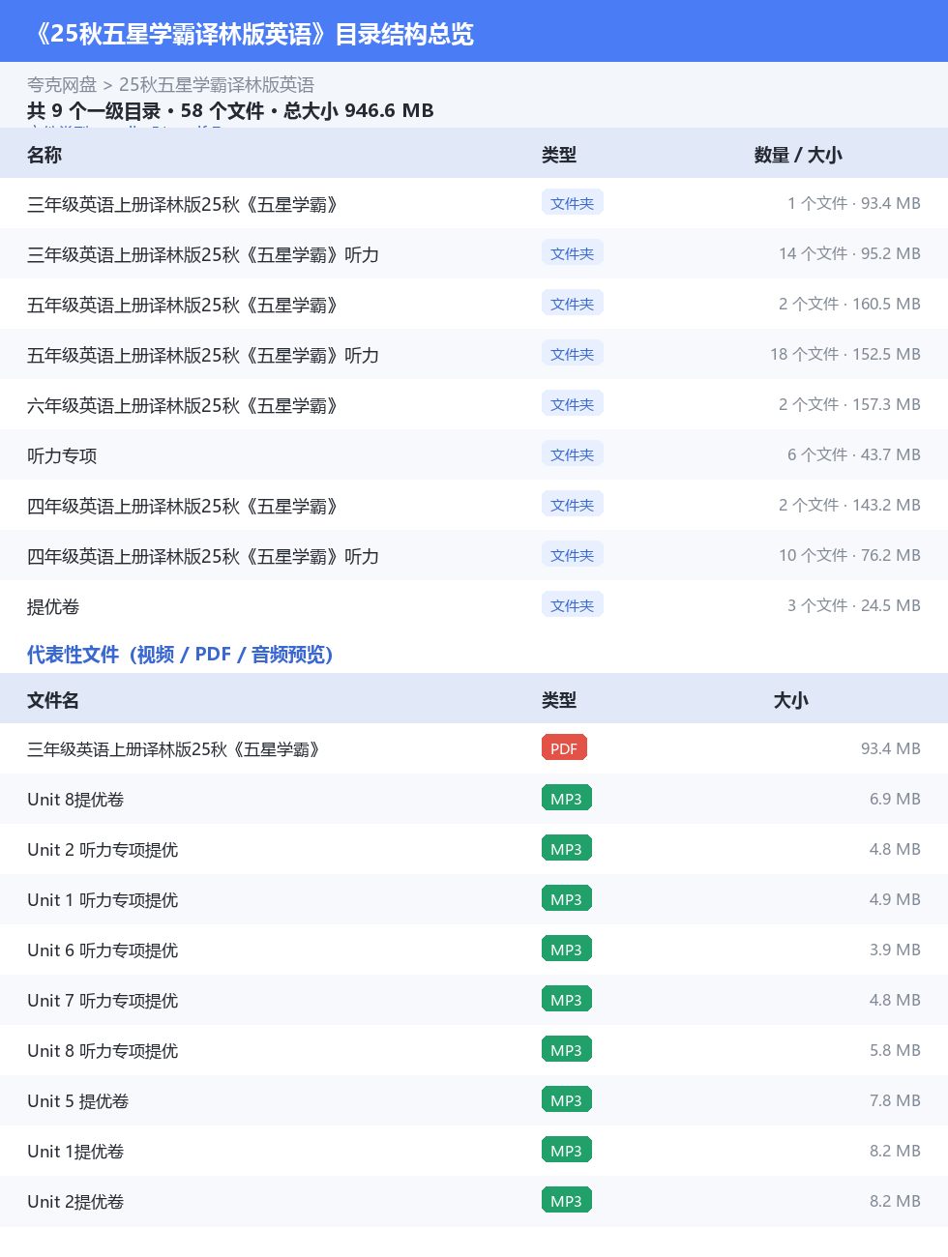The image size is (948, 1257).
Task: Click the 文件名 column header
Action: tap(53, 700)
